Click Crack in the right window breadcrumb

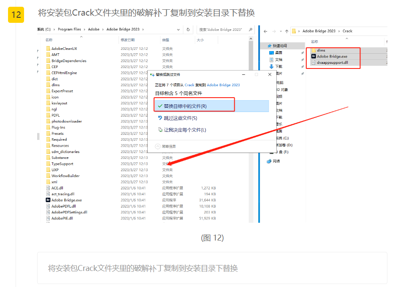pos(347,31)
